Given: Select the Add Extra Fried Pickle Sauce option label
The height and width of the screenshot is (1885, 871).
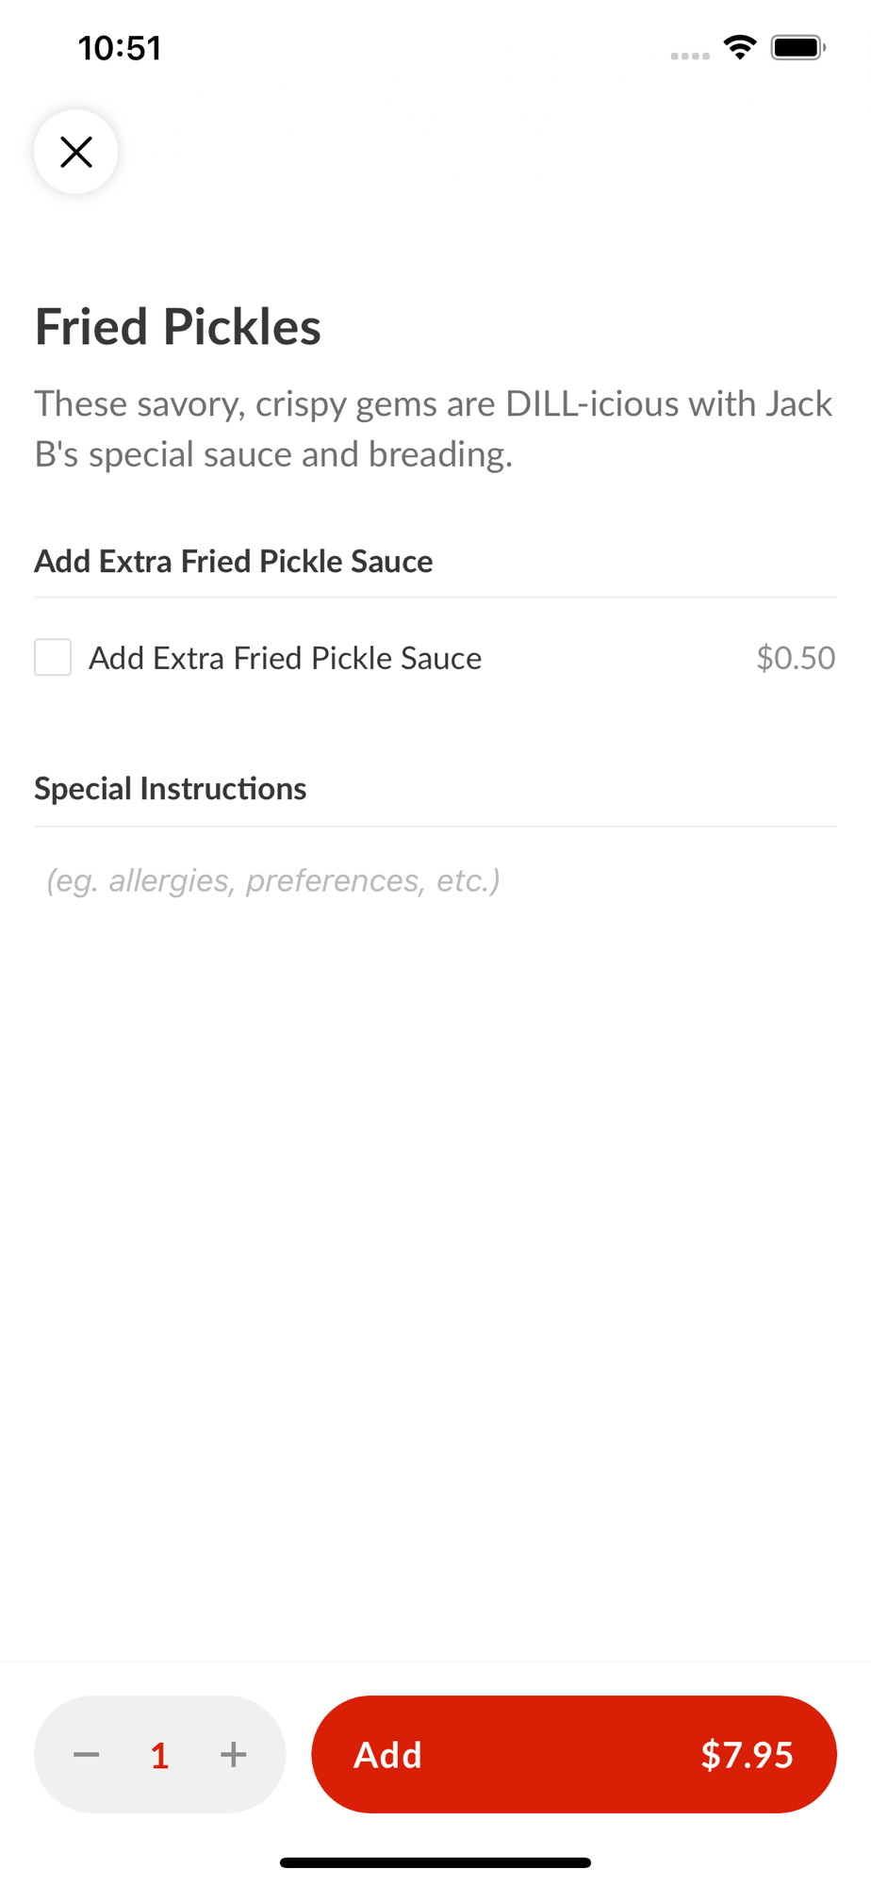Looking at the screenshot, I should tap(285, 658).
